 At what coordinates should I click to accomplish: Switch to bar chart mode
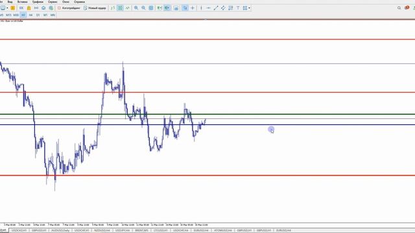(113, 8)
